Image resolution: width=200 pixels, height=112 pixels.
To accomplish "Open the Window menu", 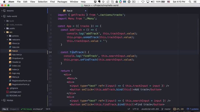I will pyautogui.click(x=74, y=2).
